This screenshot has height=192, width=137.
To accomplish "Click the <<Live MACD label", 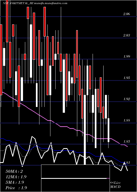I will (115, 185).
